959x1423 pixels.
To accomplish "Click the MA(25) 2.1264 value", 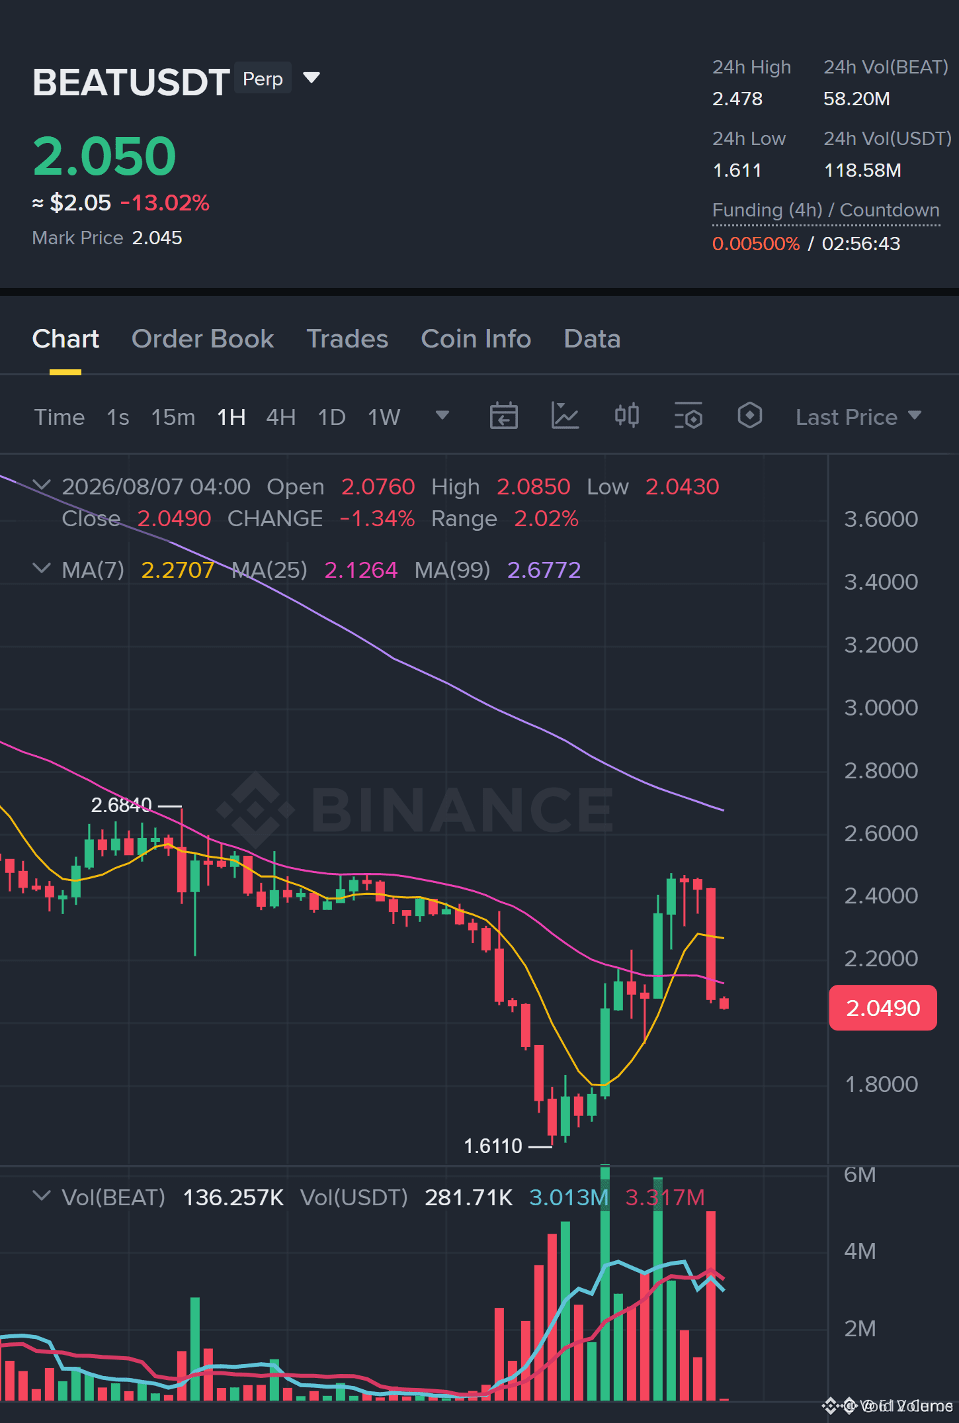I will pyautogui.click(x=361, y=570).
